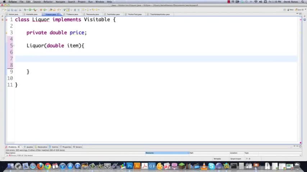Screen dimensions: 307x172
Task: Click line 7 in the editor
Action: (156, 58)
